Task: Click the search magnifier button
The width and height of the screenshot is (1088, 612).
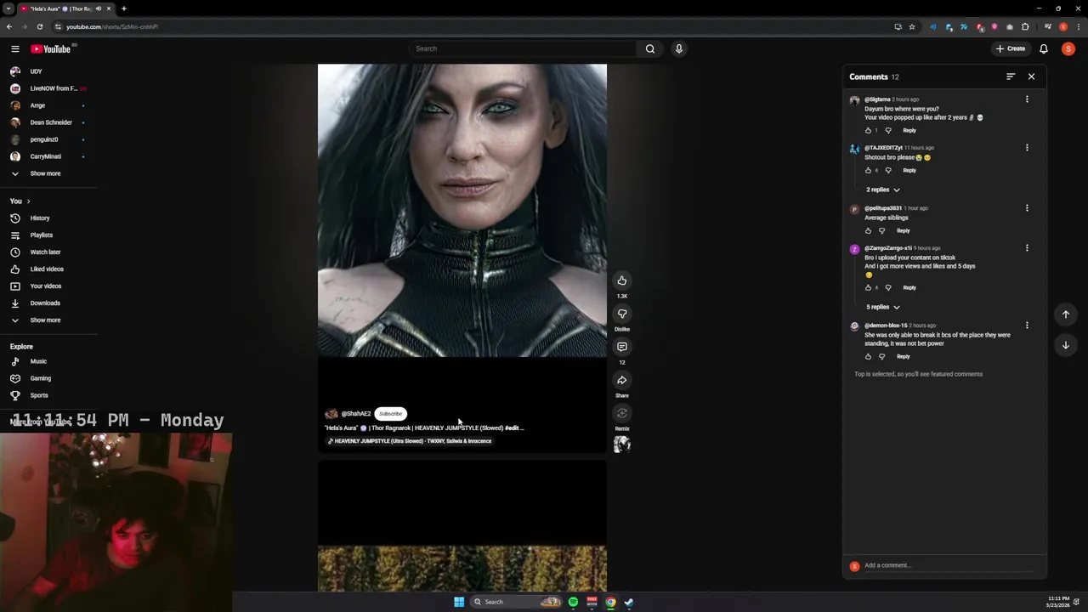Action: [650, 48]
